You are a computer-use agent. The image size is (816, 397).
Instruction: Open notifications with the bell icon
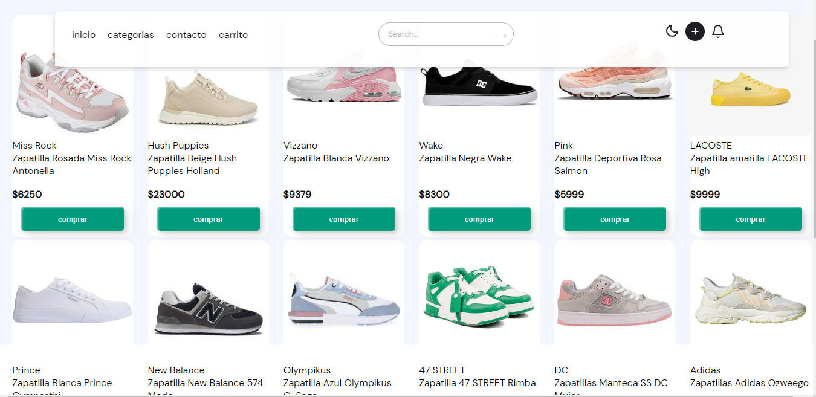point(718,31)
